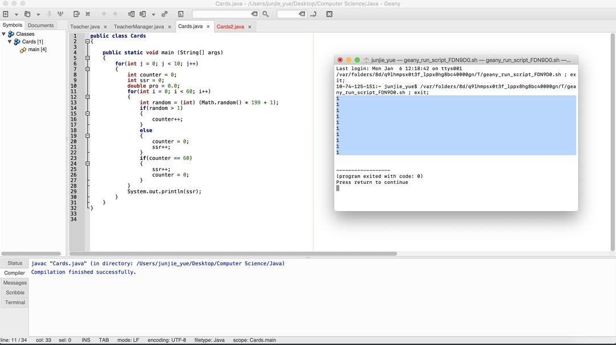The image size is (616, 345).
Task: Click the Run/Execute gears icon
Action: tap(164, 14)
